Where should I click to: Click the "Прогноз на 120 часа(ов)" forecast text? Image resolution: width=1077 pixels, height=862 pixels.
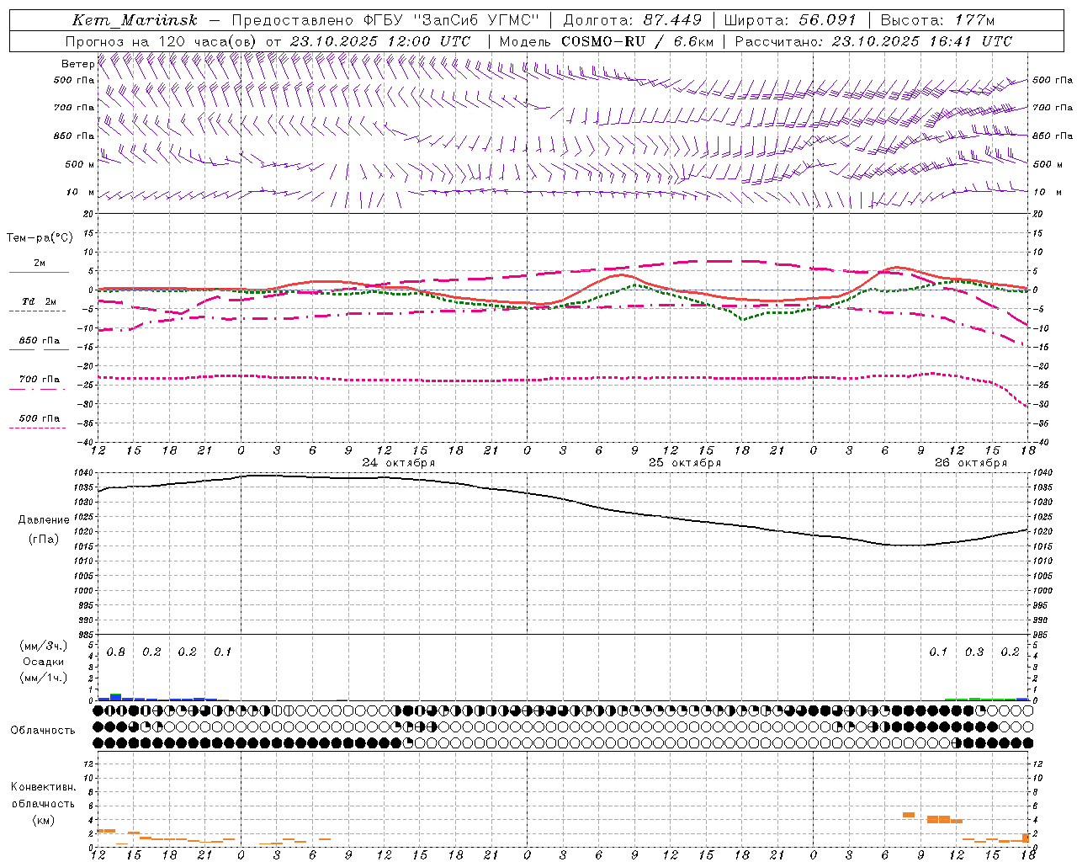pyautogui.click(x=162, y=41)
